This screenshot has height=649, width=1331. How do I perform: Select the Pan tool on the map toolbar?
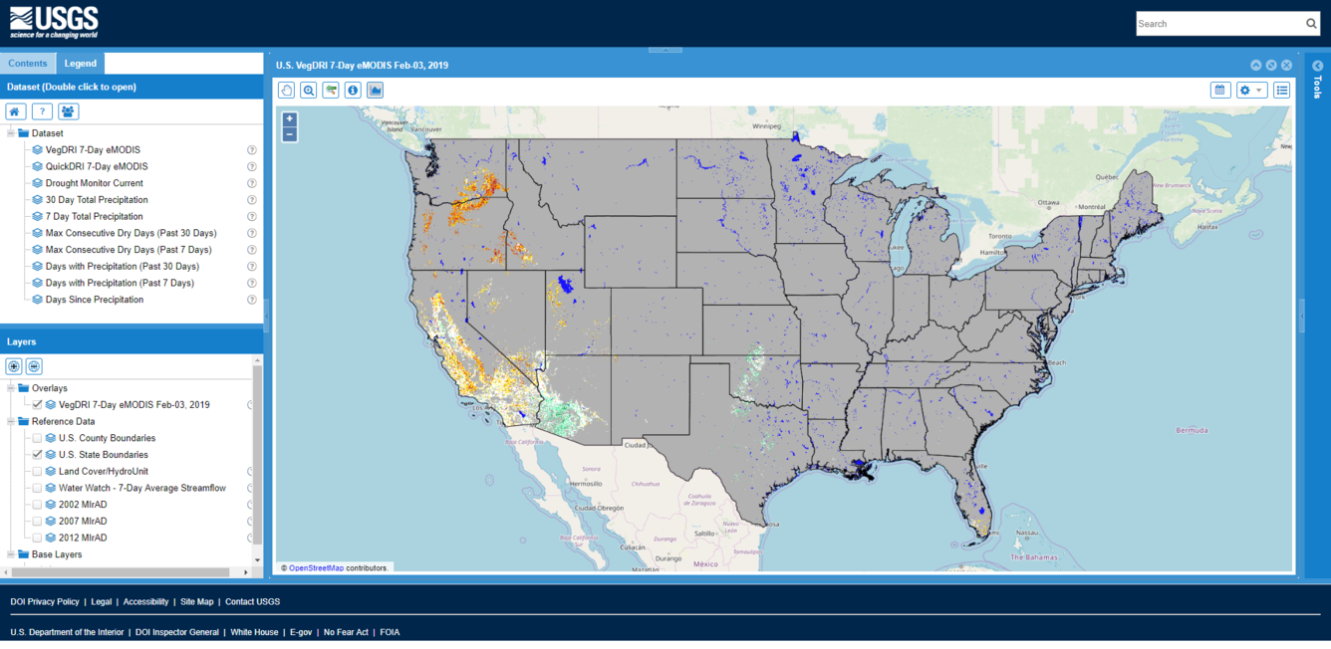coord(286,90)
